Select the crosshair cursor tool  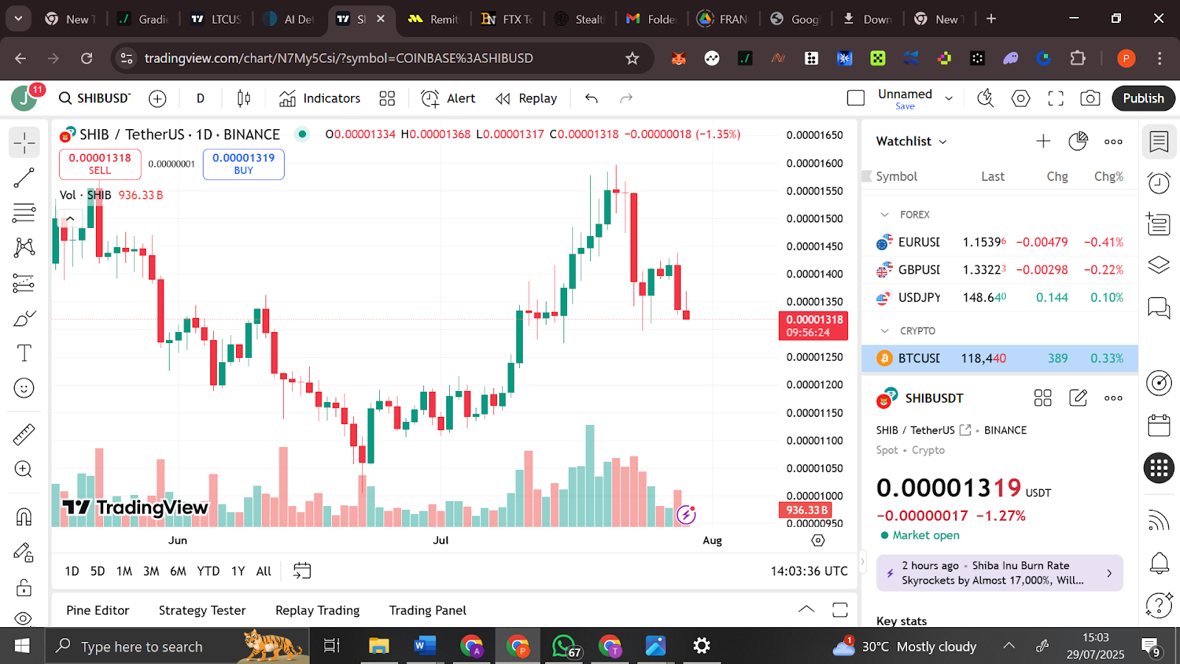[x=24, y=142]
